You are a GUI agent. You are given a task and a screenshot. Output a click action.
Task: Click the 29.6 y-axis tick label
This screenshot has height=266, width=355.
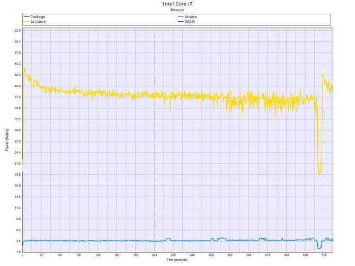[x=17, y=130]
